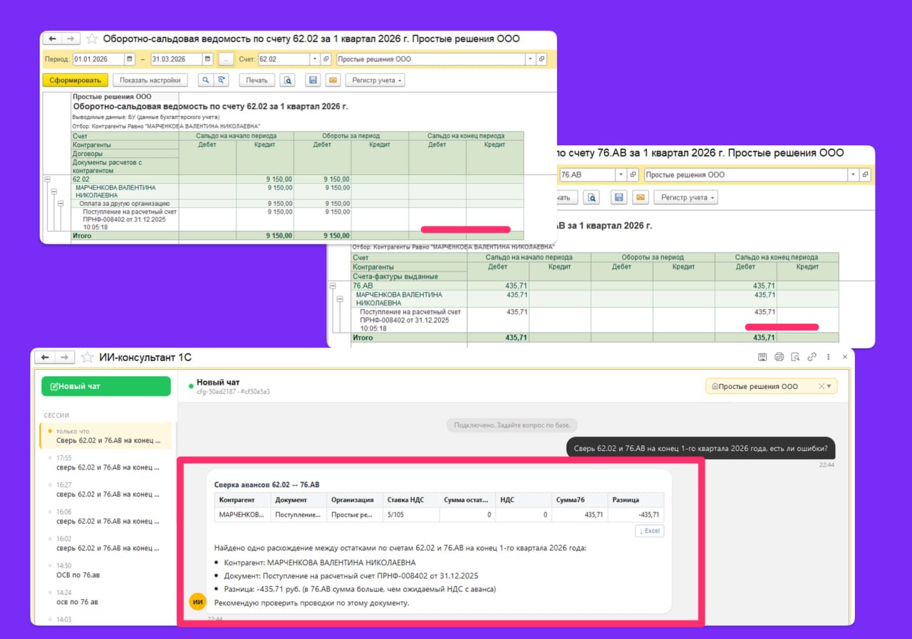Select the Оплата за другую организацию row
Image resolution: width=912 pixels, height=639 pixels.
(125, 204)
